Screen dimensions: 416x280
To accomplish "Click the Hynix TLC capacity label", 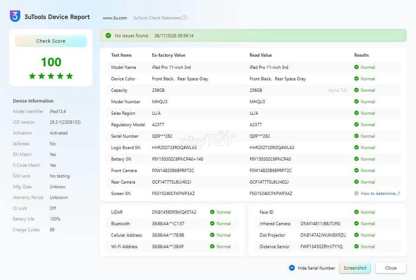I will point(338,90).
